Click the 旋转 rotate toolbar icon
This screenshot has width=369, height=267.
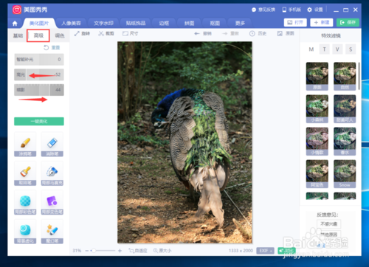coord(82,33)
